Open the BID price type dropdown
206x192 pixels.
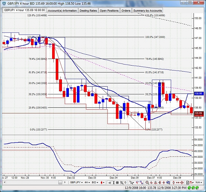point(95,182)
